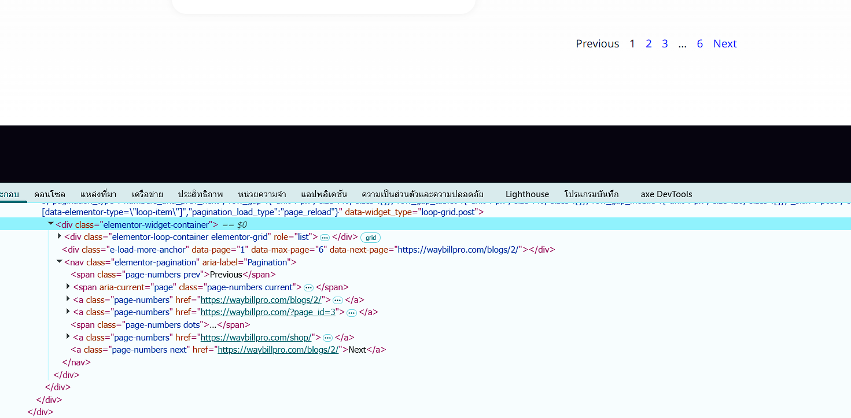Collapse the elementor-widget-container div node

[x=51, y=224]
